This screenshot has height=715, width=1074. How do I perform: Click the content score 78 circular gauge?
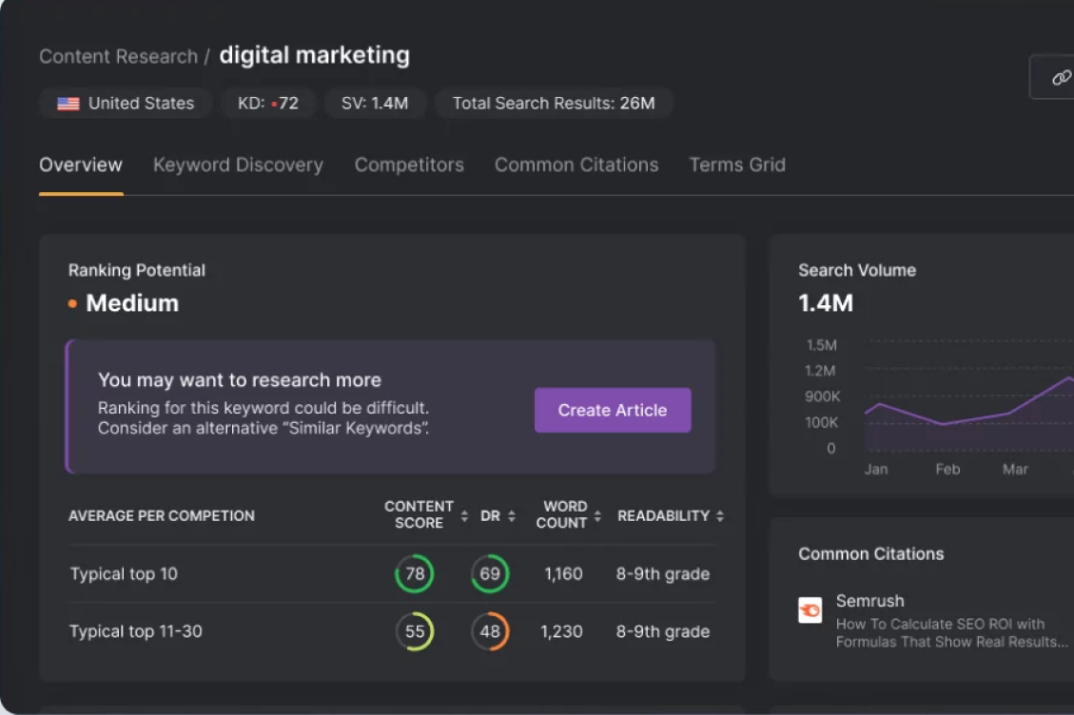click(x=415, y=574)
